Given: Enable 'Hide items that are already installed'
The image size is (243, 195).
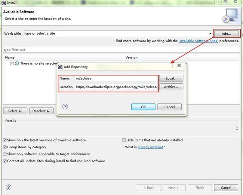Looking at the screenshot, I should [x=124, y=140].
